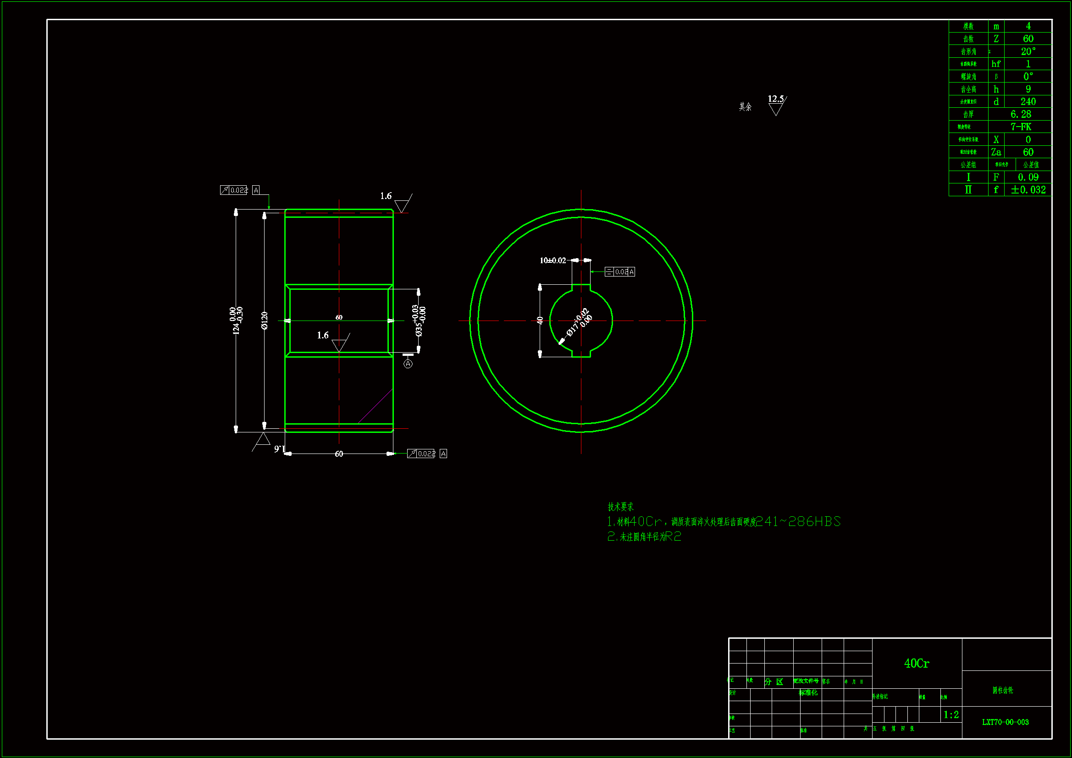Click the 7-FK accuracy grade cell
The image size is (1072, 758).
click(1021, 127)
